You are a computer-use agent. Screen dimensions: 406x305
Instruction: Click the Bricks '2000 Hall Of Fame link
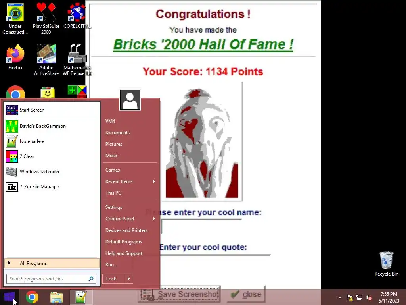click(203, 44)
